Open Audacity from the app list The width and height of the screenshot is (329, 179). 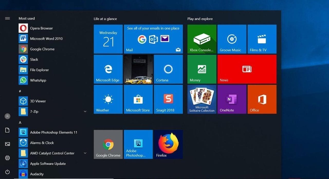(x=53, y=174)
